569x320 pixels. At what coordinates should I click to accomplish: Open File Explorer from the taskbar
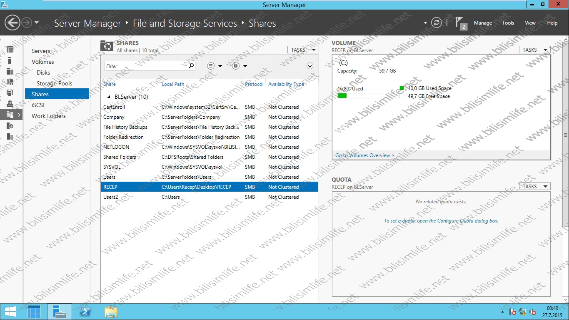[x=111, y=312]
